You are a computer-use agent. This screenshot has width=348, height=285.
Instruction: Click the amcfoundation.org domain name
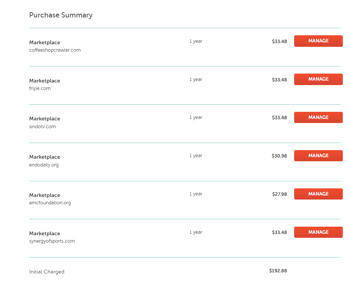click(x=50, y=203)
